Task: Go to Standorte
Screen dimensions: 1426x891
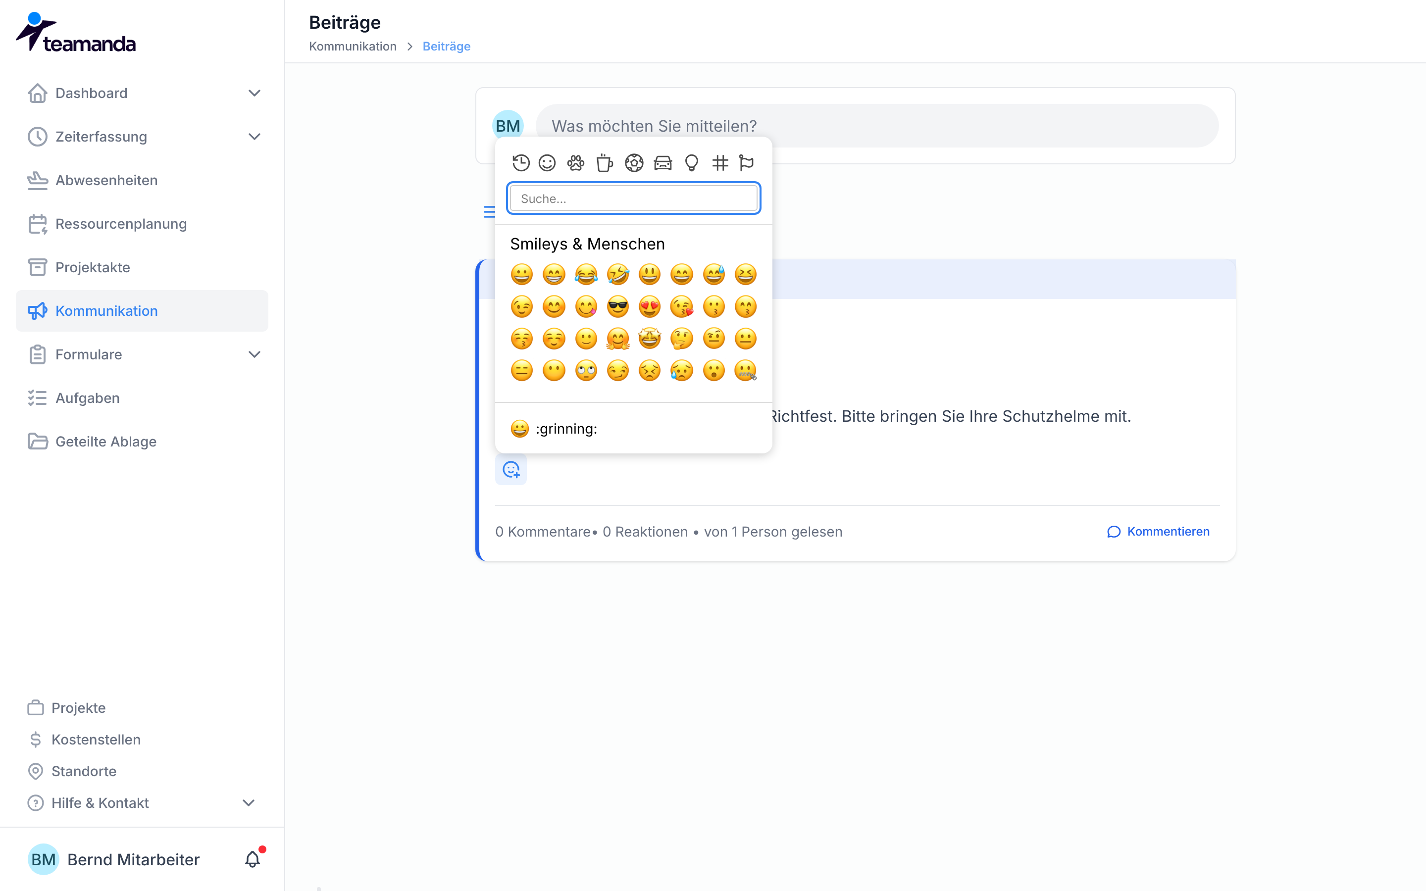Action: click(x=72, y=771)
